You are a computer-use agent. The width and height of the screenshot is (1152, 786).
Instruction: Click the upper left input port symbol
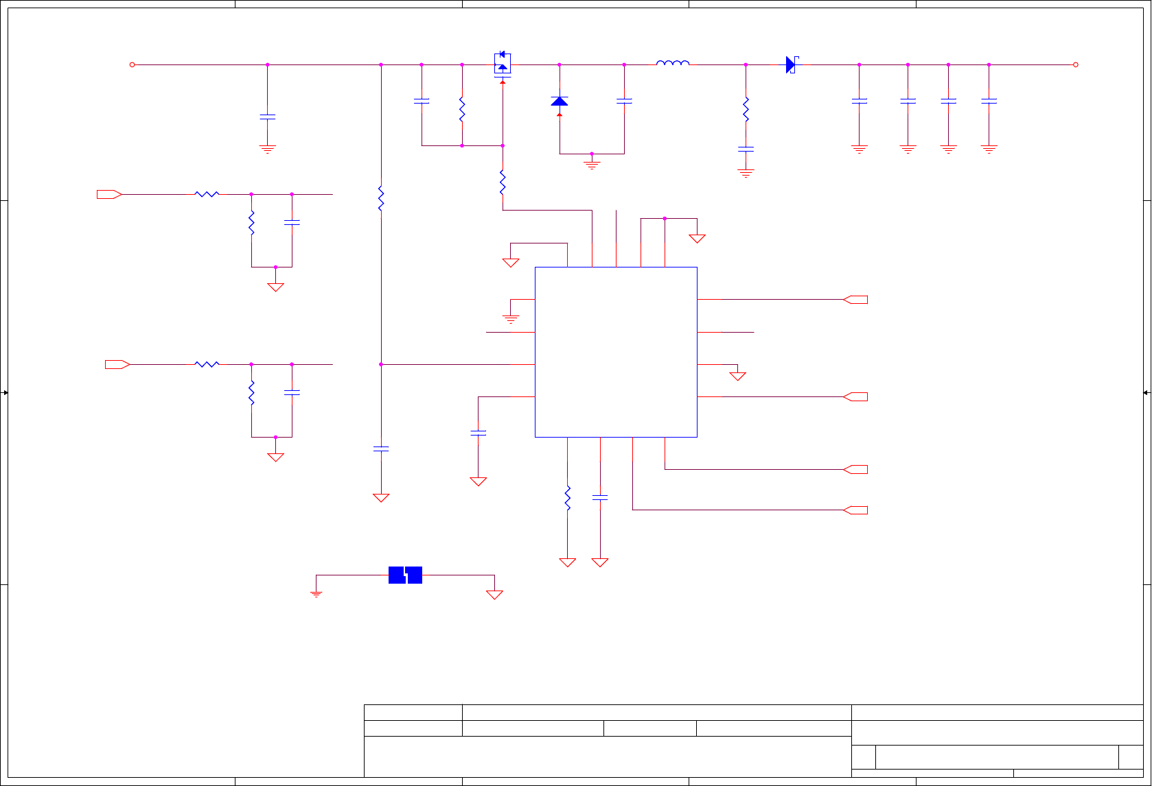109,194
